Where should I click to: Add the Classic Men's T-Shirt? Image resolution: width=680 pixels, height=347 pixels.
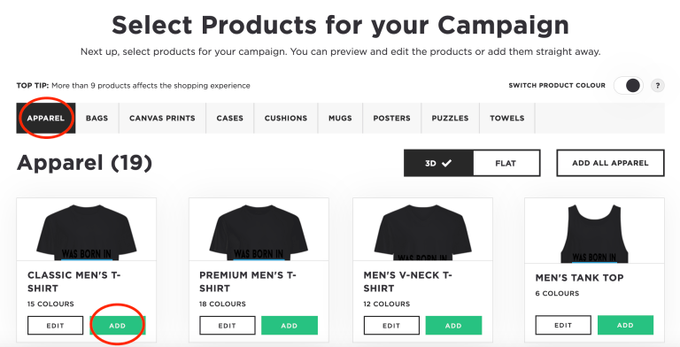(118, 326)
